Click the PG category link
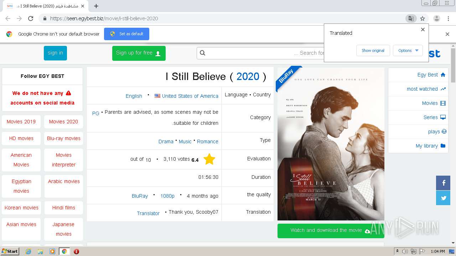 click(95, 113)
